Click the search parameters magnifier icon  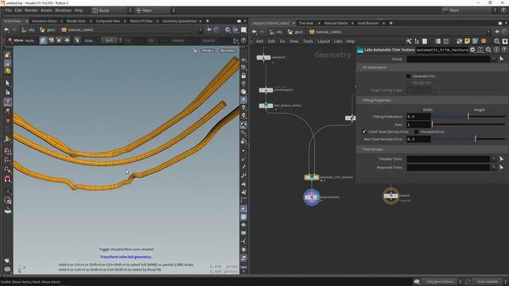pyautogui.click(x=488, y=50)
